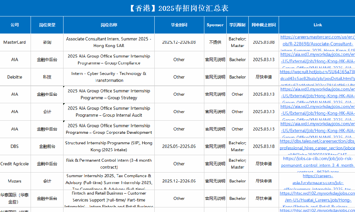This screenshot has width=355, height=212.
Task: Select Group Strategy internship programme cell
Action: [x=109, y=94]
